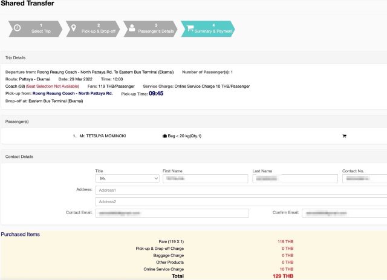Click the person icon in step 3
Image resolution: width=387 pixels, height=280 pixels.
[131, 28]
